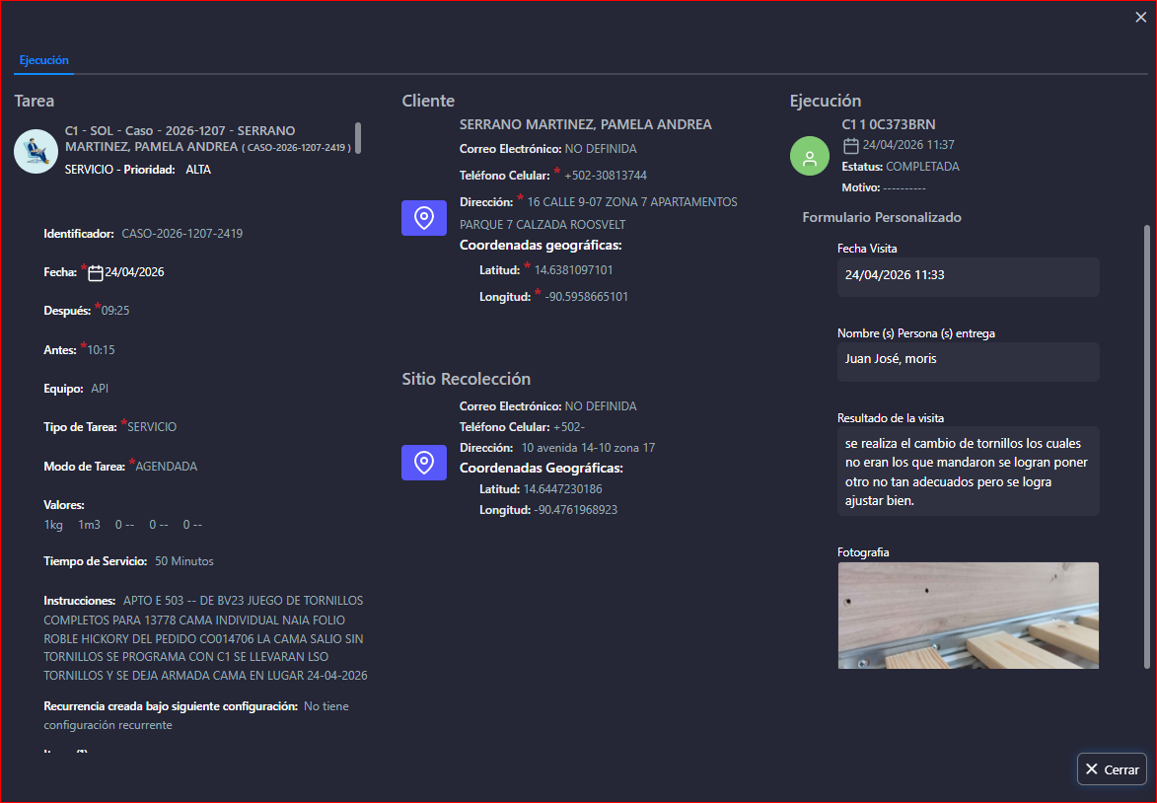Click the map pin icon under Sitio Recolección
Screen dimensions: 1157x803
(x=424, y=462)
